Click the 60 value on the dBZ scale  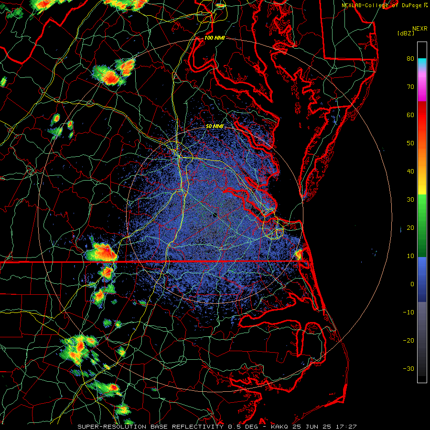pyautogui.click(x=410, y=115)
